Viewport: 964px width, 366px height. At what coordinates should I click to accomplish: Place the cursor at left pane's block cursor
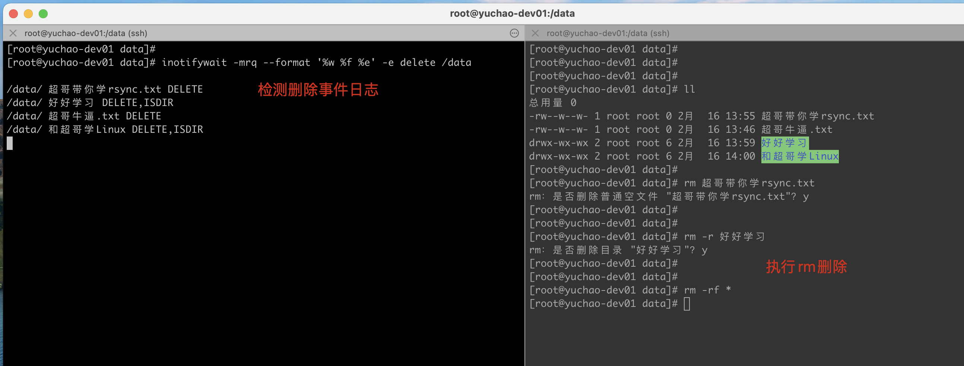[10, 143]
